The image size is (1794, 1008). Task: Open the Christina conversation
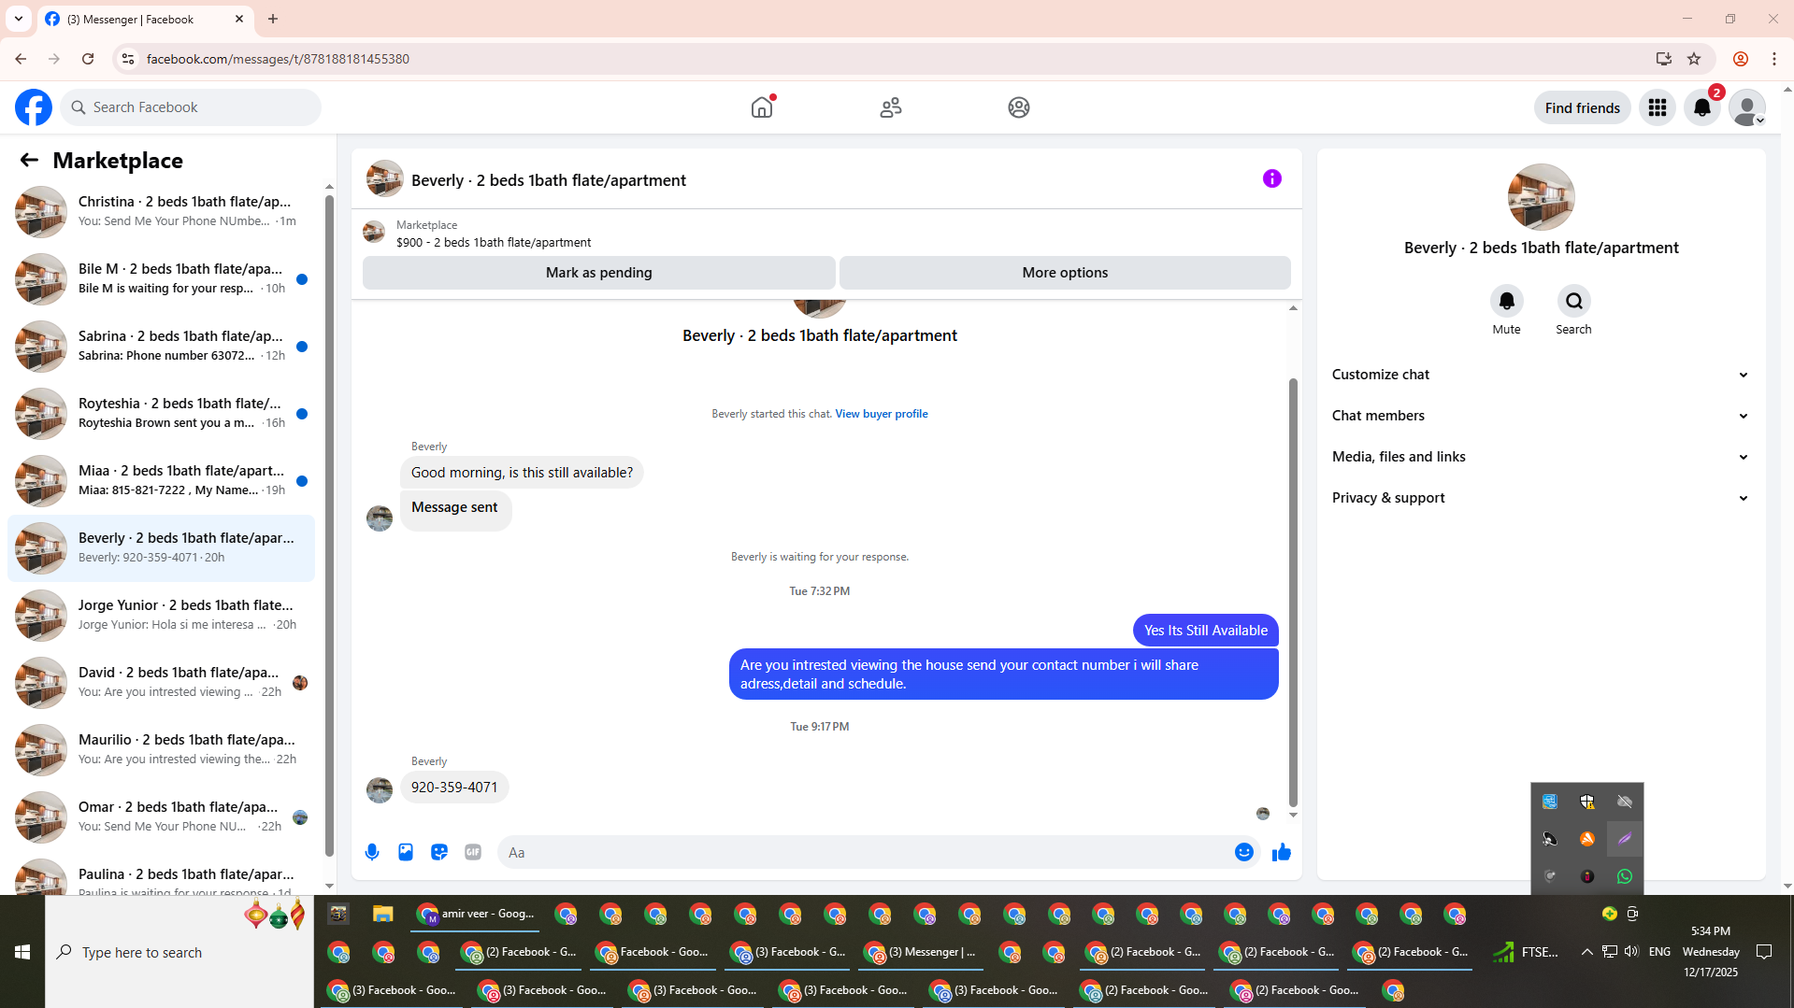(161, 211)
